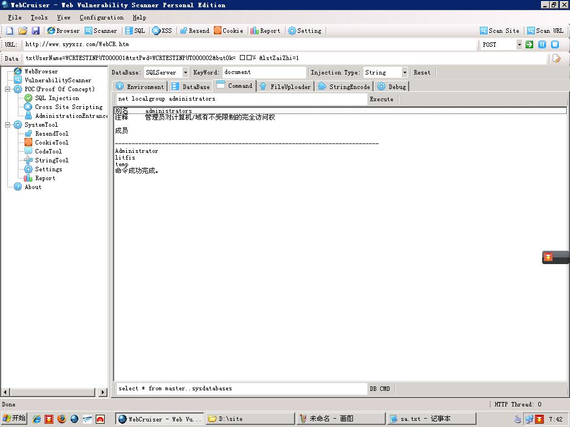Open Internet Explorer from quick launch
The image size is (570, 427).
click(x=37, y=419)
